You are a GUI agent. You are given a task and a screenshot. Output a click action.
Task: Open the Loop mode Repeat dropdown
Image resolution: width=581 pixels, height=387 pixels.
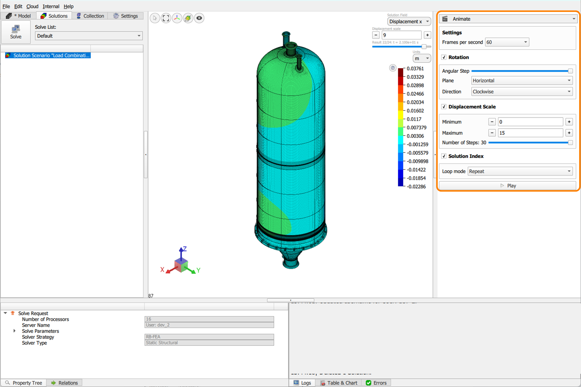(520, 171)
